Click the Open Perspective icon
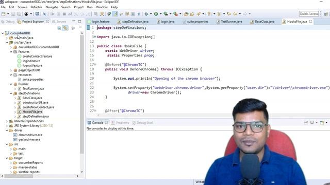This screenshot has height=185, width=330. 326,14
